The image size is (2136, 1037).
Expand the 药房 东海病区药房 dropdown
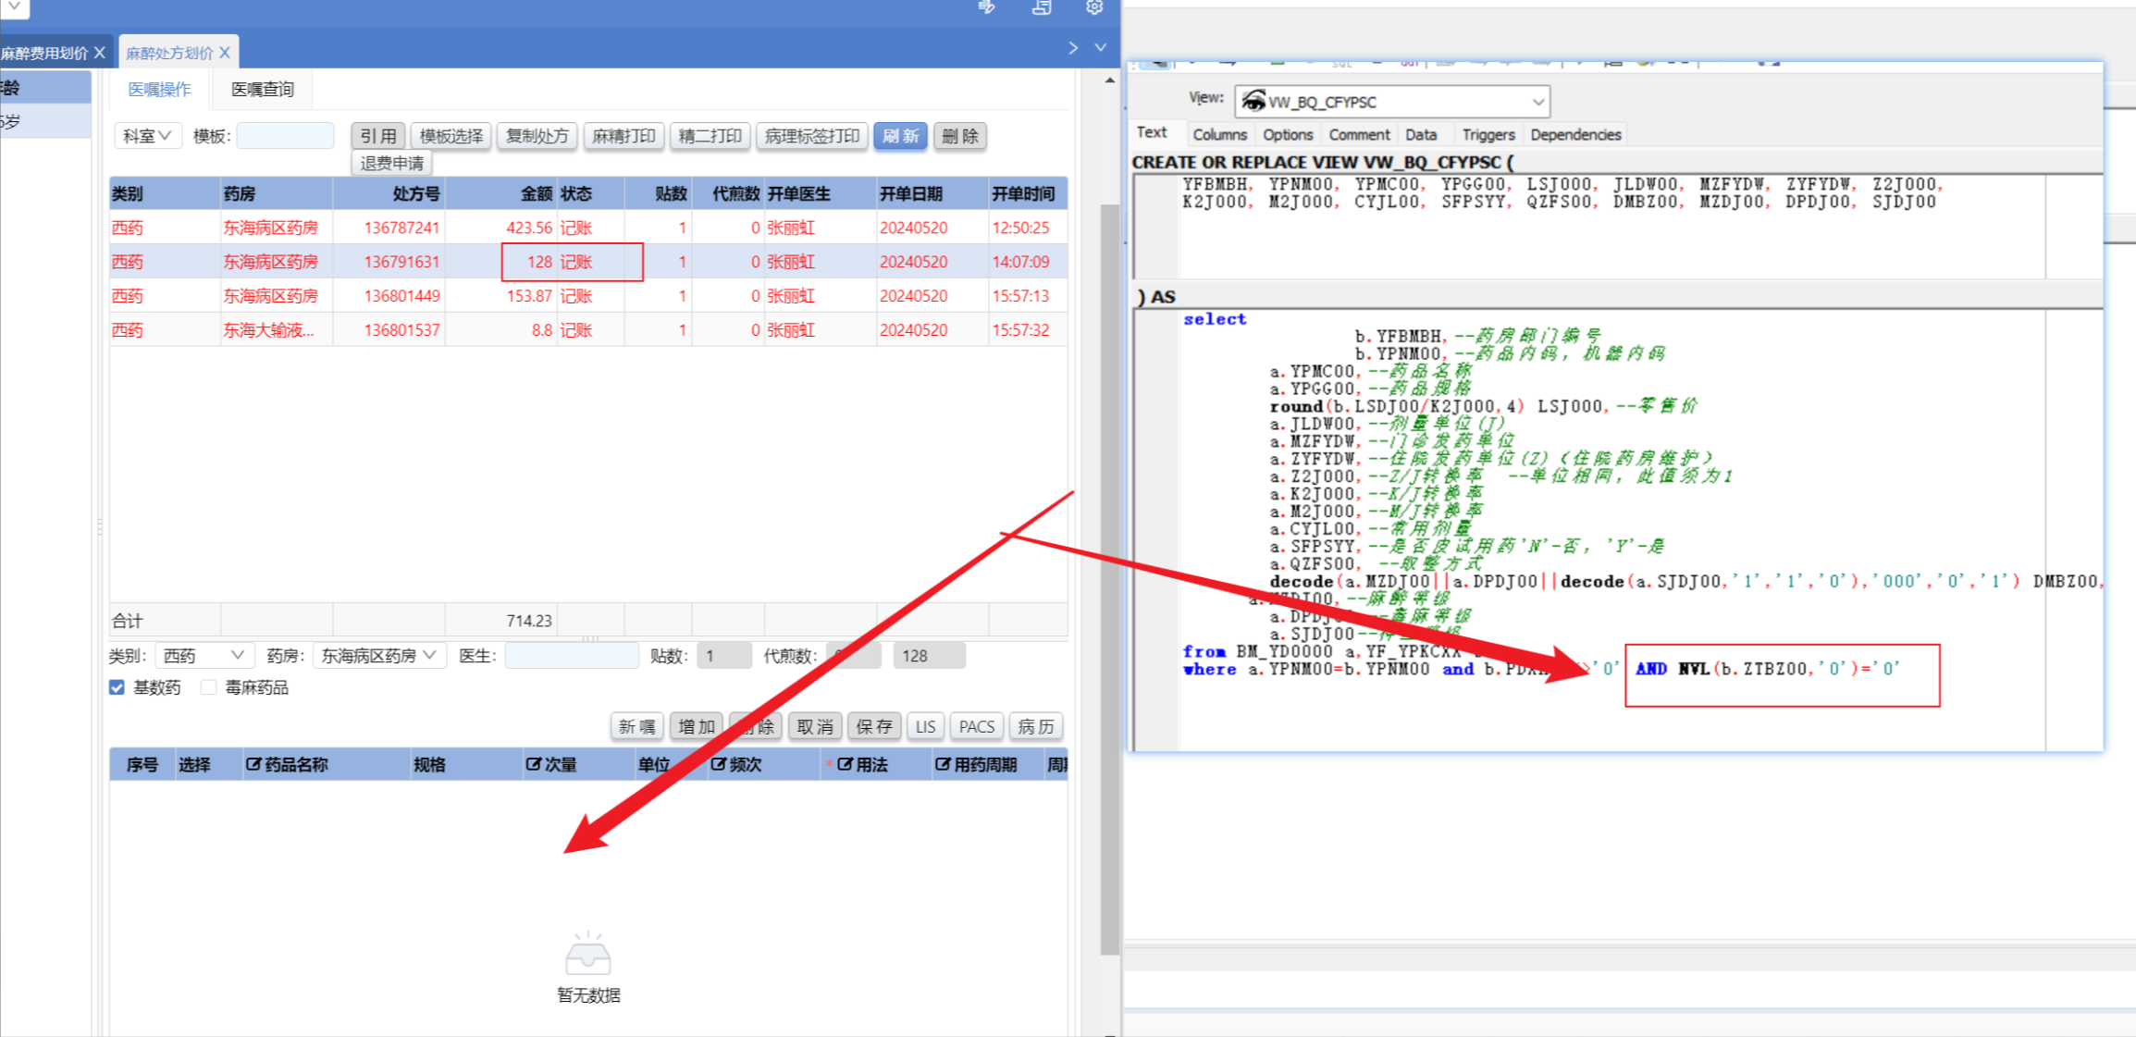point(379,655)
